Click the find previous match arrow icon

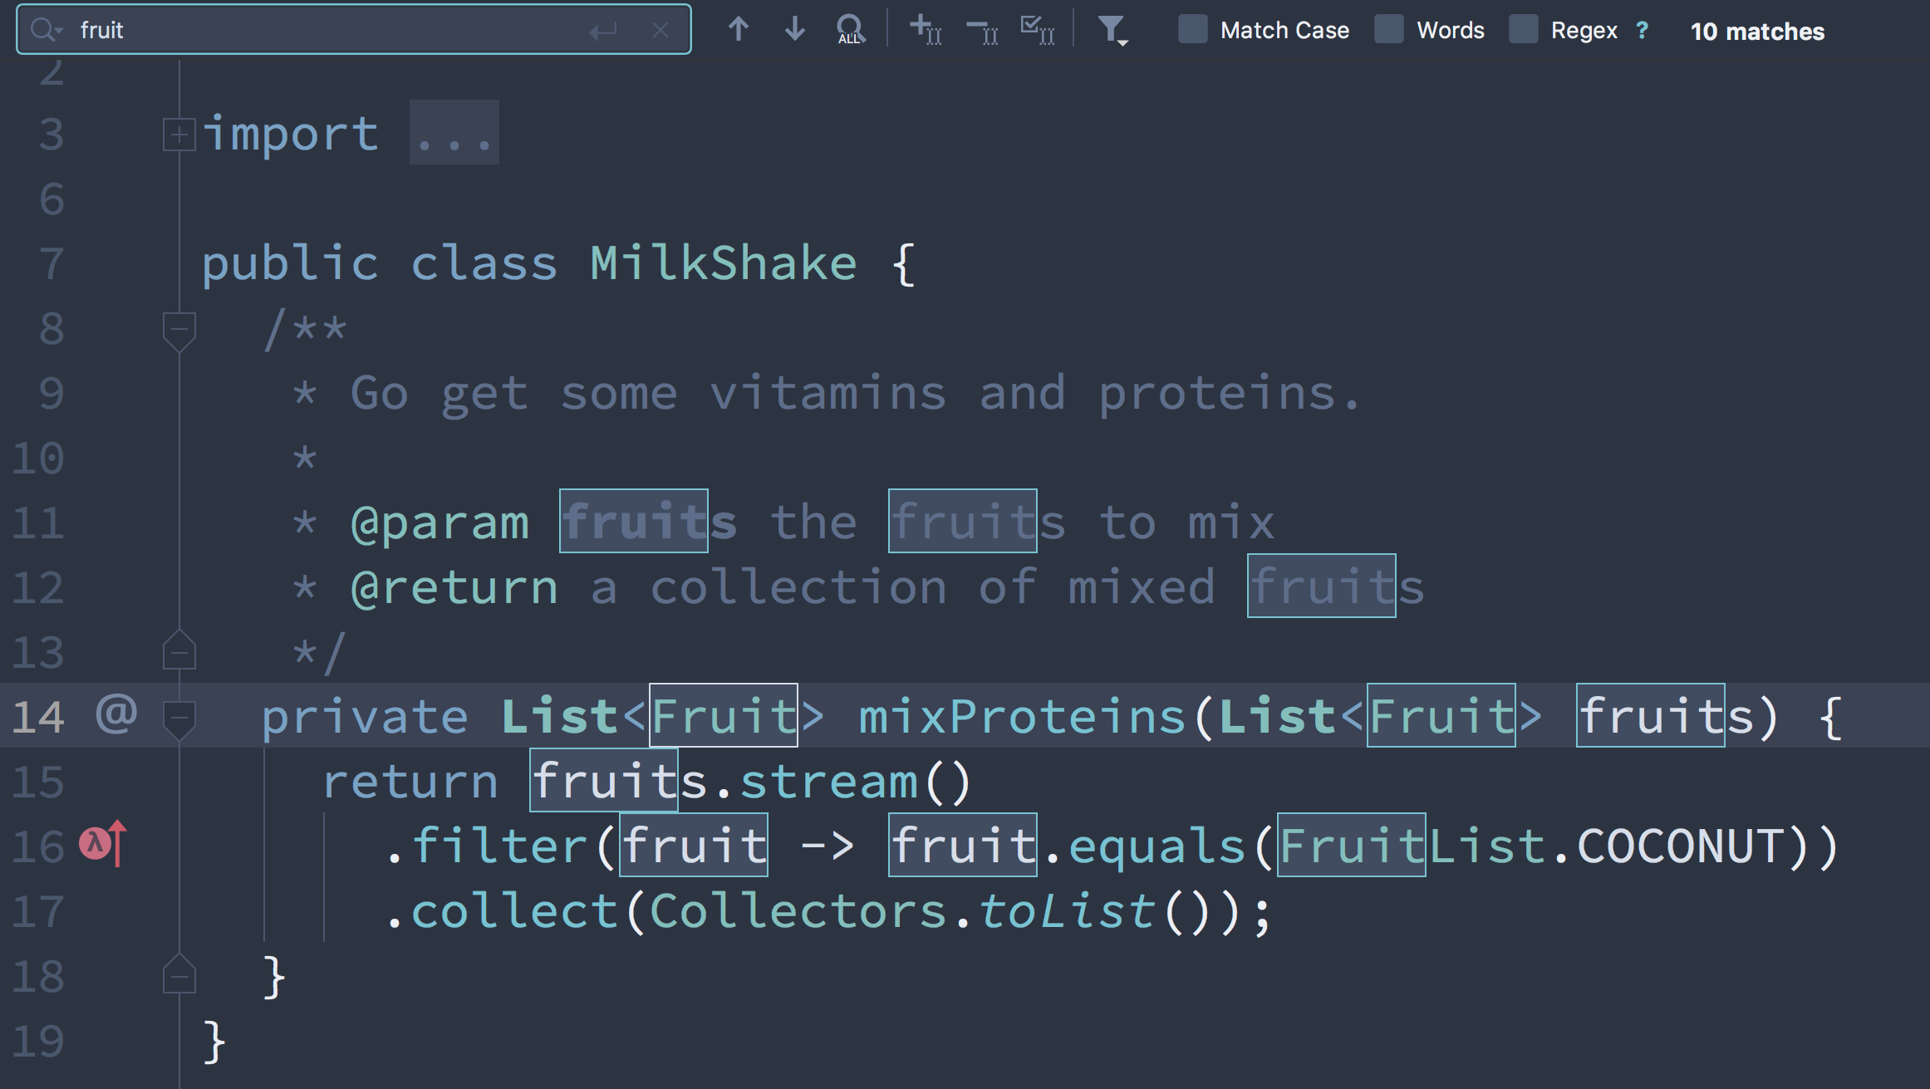737,29
